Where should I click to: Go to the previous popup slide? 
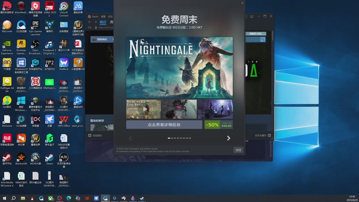click(130, 138)
